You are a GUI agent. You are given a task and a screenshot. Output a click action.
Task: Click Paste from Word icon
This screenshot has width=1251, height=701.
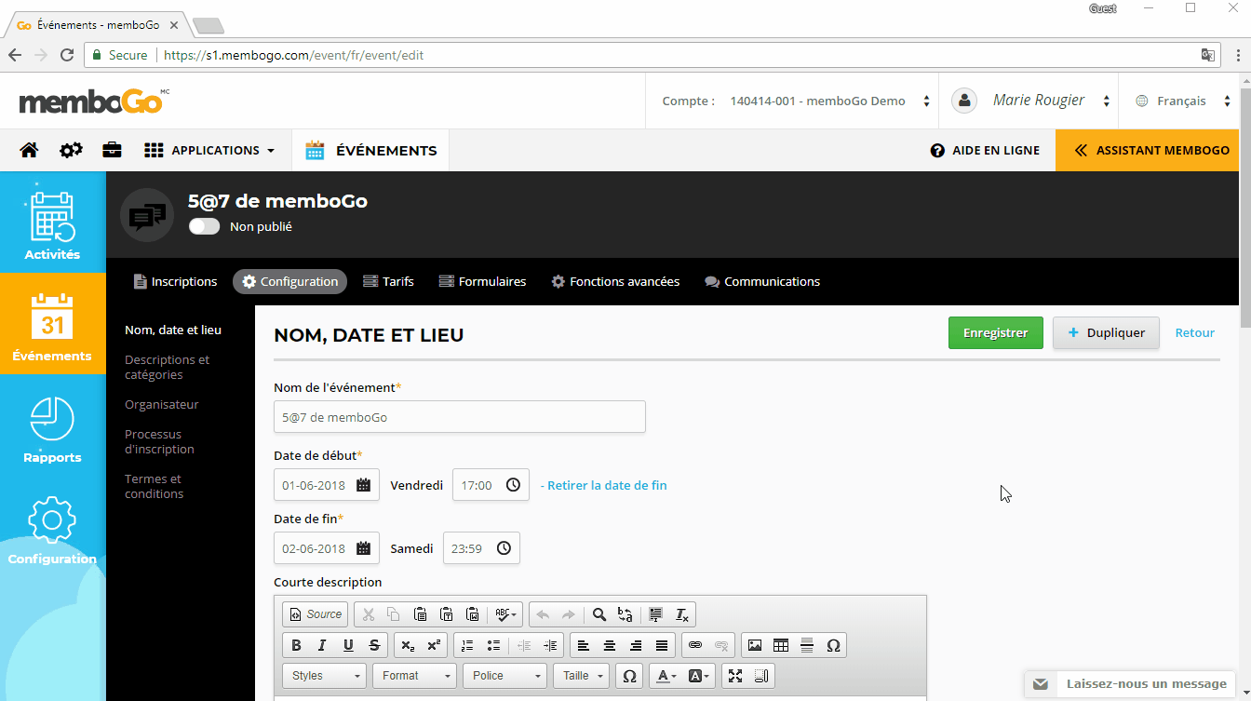[472, 614]
